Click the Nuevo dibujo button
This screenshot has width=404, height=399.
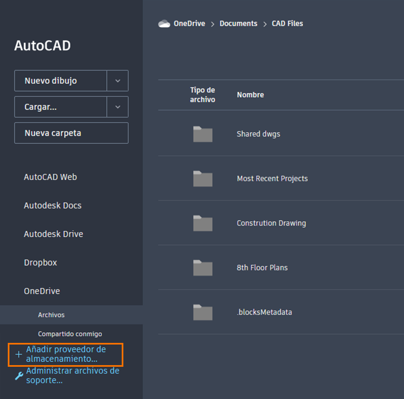click(x=61, y=81)
